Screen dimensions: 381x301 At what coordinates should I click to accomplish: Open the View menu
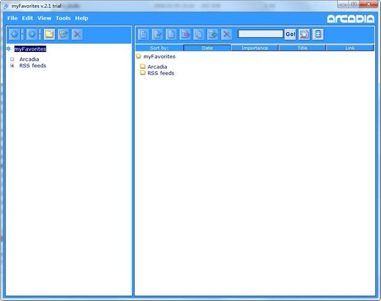44,18
